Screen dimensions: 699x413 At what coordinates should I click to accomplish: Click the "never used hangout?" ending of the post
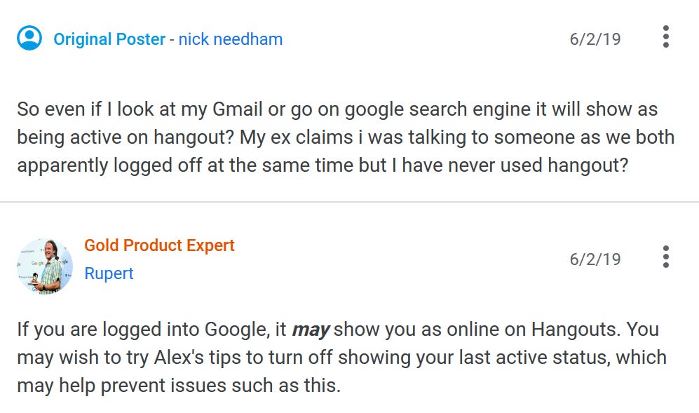pyautogui.click(x=538, y=165)
